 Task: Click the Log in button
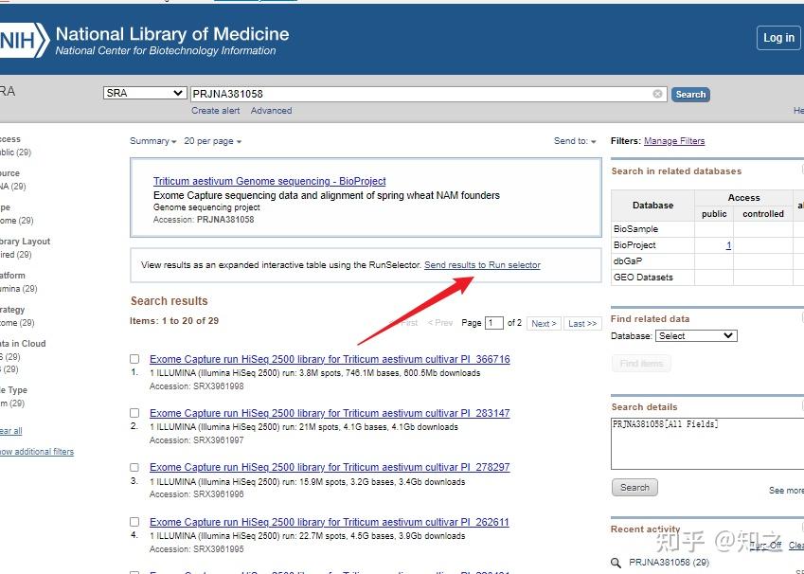pyautogui.click(x=778, y=38)
